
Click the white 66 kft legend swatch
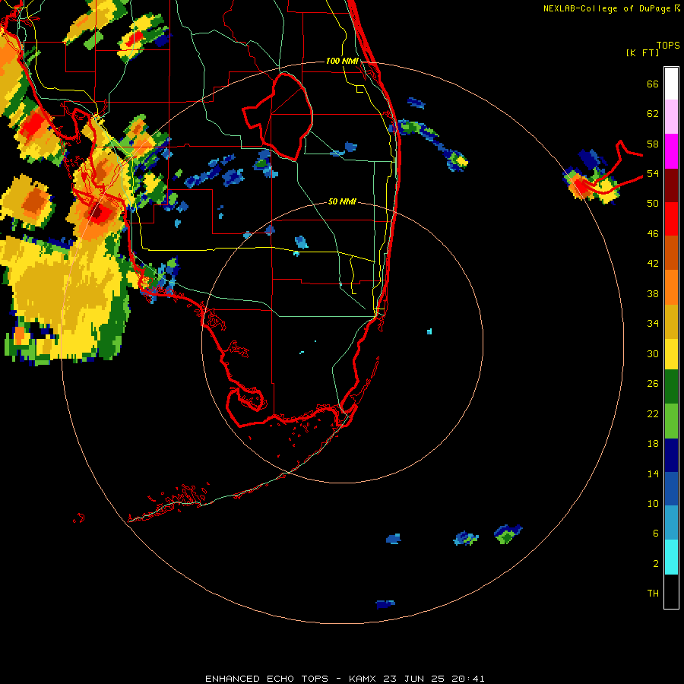click(671, 84)
